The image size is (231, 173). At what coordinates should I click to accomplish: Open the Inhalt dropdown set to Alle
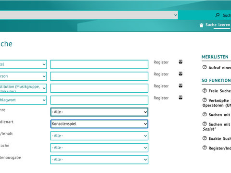coord(99,136)
